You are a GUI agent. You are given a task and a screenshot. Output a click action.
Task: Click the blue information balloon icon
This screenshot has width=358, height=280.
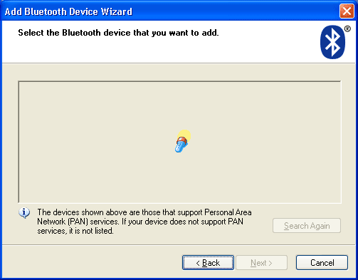coord(24,213)
